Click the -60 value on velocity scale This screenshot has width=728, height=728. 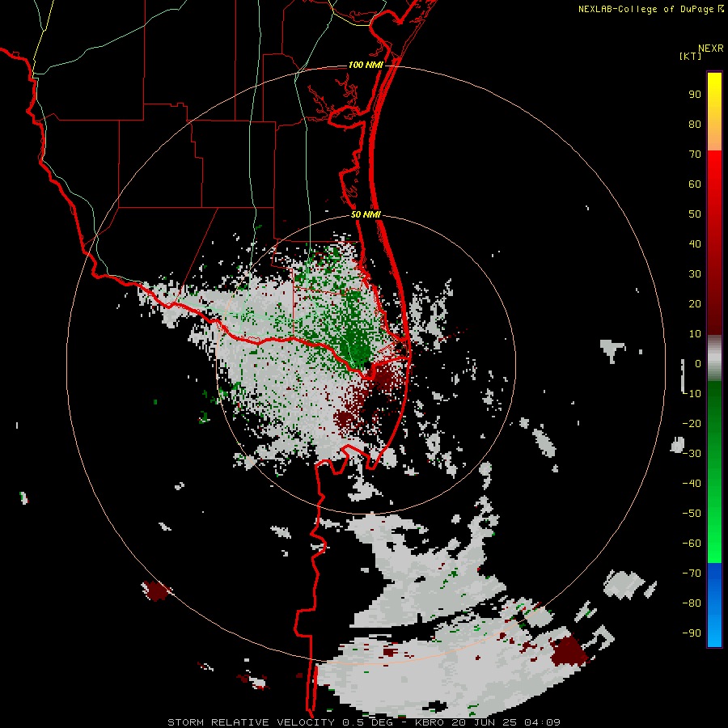tap(692, 544)
